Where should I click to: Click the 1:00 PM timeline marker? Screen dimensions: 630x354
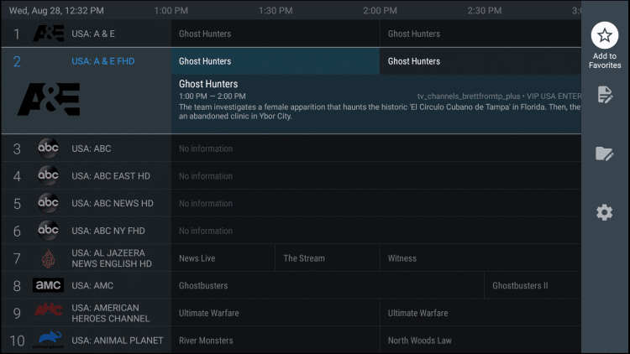(171, 10)
